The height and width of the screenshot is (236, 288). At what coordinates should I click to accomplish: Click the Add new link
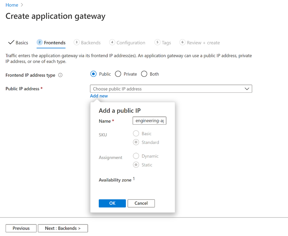pyautogui.click(x=99, y=96)
